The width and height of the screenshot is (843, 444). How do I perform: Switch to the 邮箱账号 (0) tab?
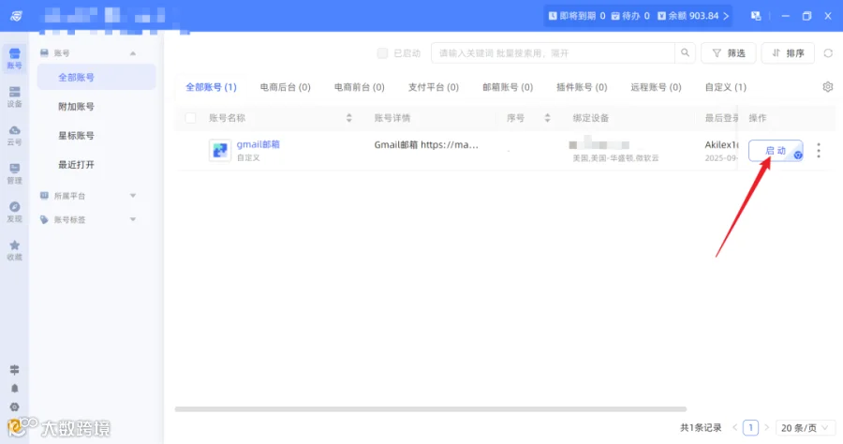coord(508,87)
